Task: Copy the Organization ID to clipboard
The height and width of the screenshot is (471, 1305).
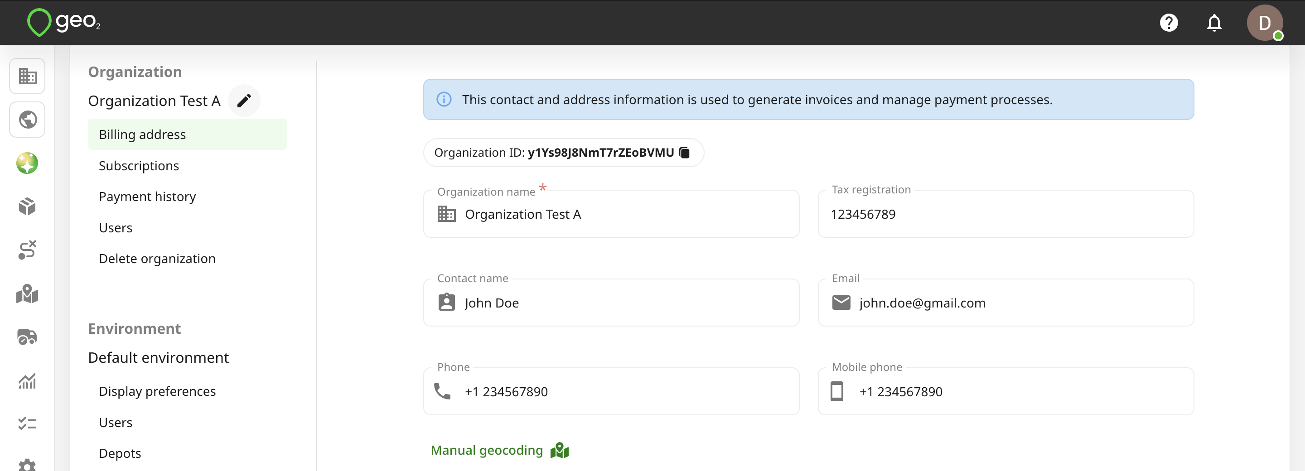Action: tap(684, 153)
